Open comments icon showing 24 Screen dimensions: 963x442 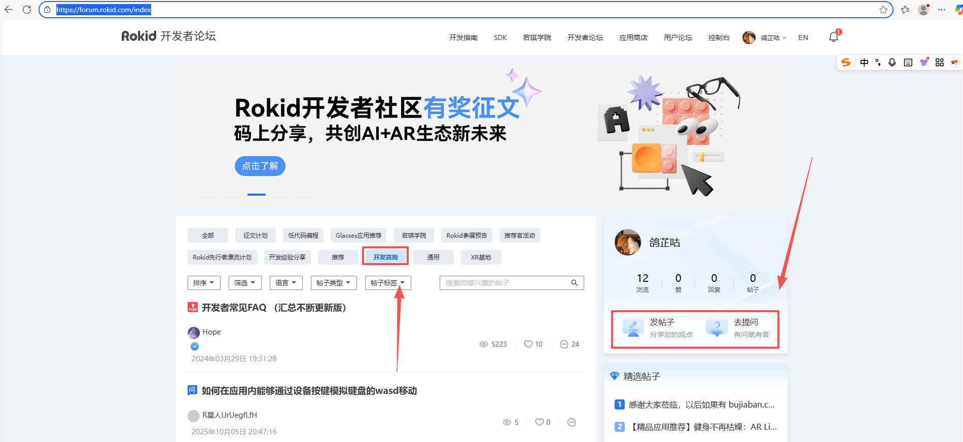click(x=564, y=344)
